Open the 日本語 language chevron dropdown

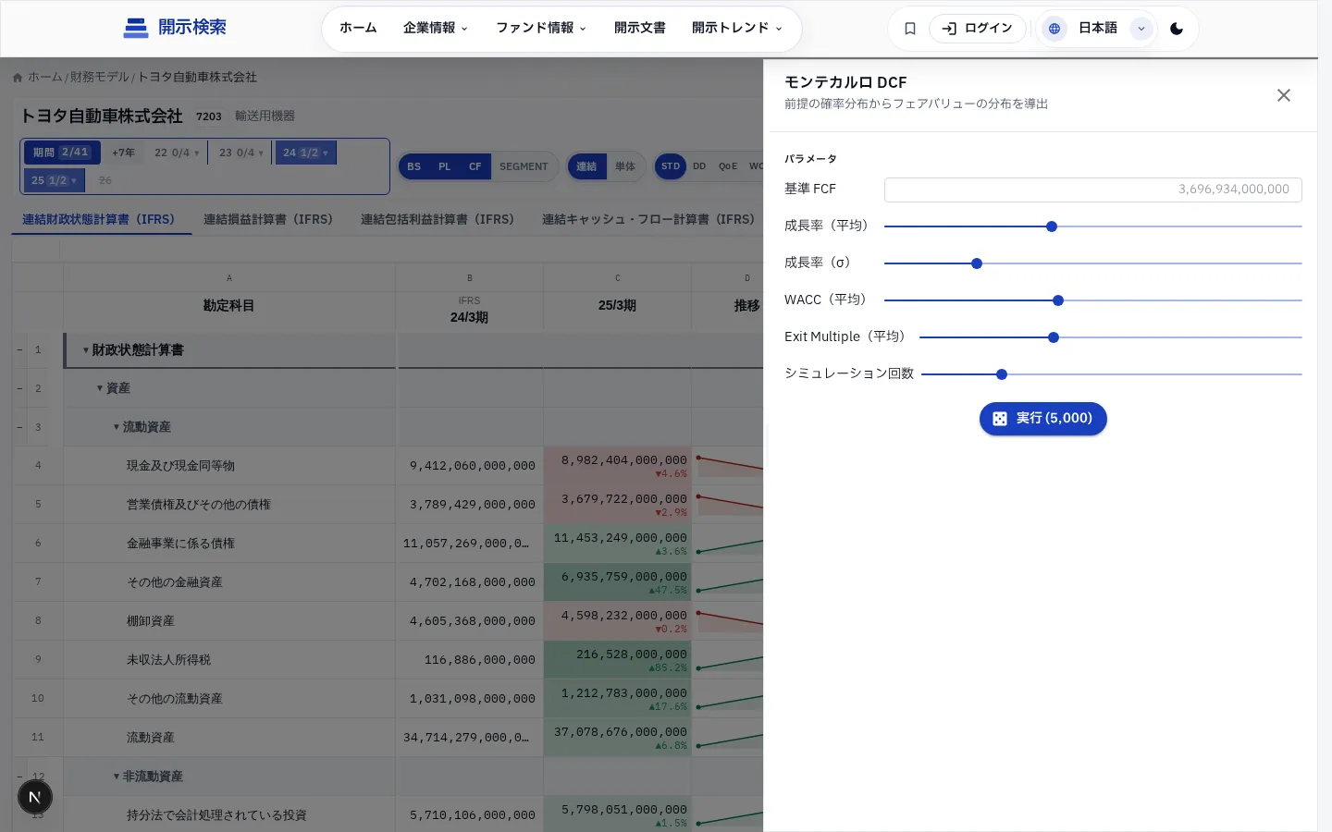tap(1141, 29)
